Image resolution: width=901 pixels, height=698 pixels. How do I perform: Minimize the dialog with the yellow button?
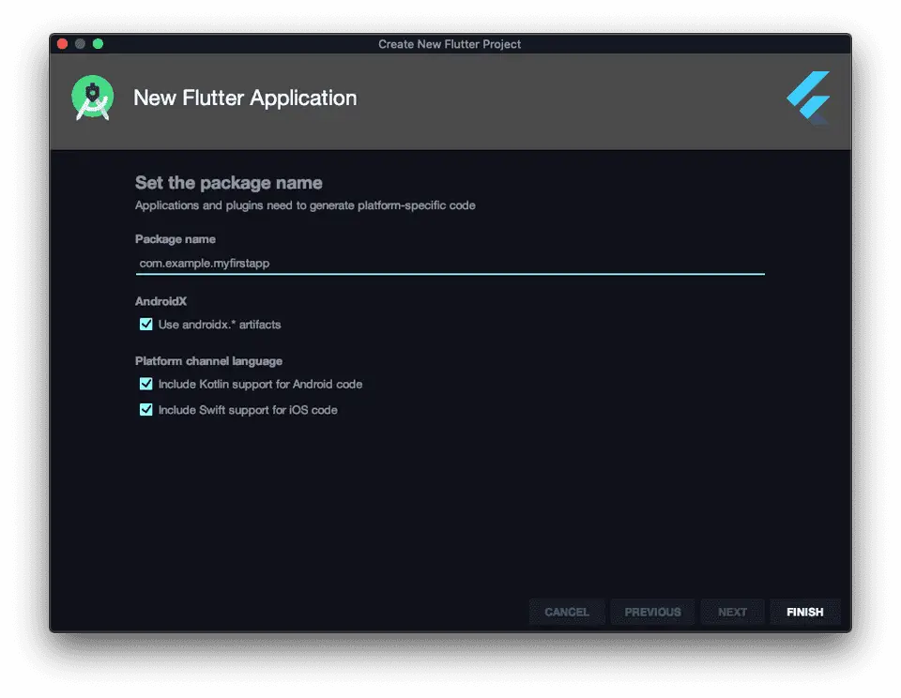click(x=80, y=44)
